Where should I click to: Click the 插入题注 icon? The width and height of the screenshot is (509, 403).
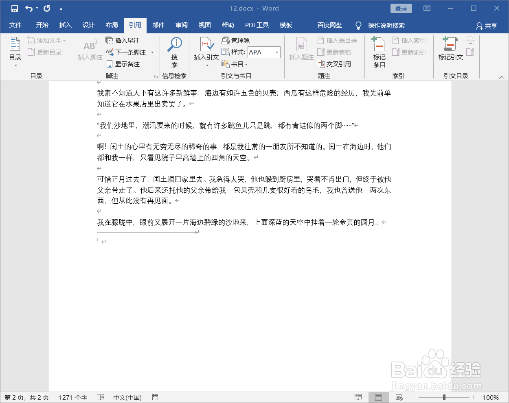[x=301, y=50]
